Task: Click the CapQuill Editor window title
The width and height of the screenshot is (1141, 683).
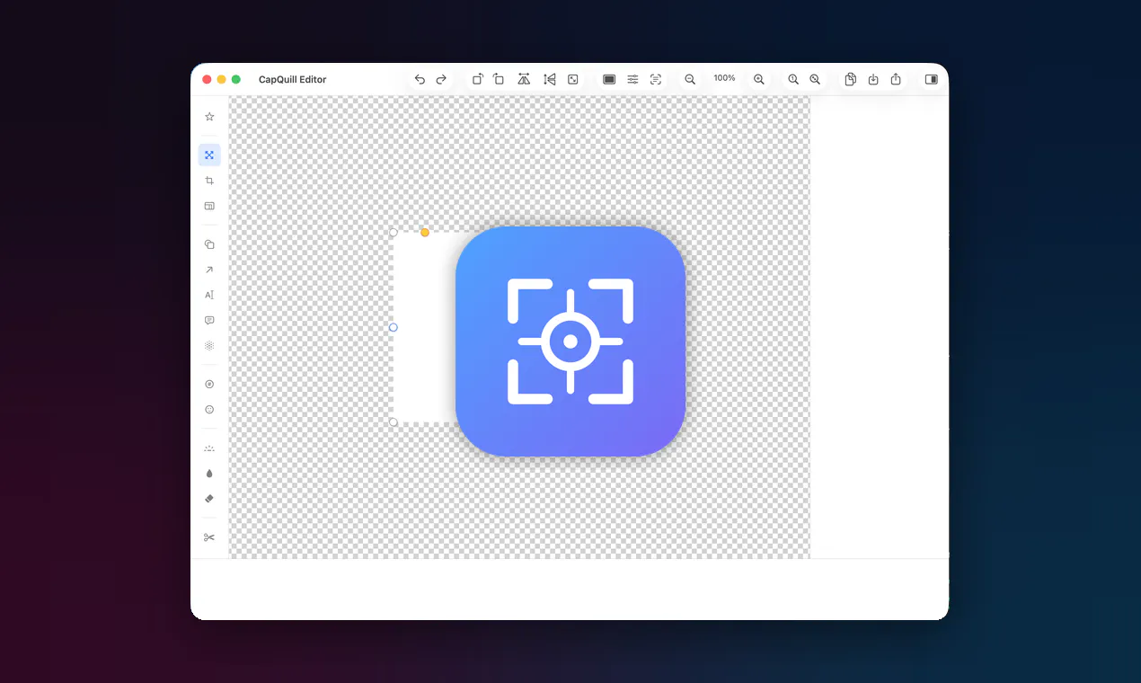Action: click(292, 80)
